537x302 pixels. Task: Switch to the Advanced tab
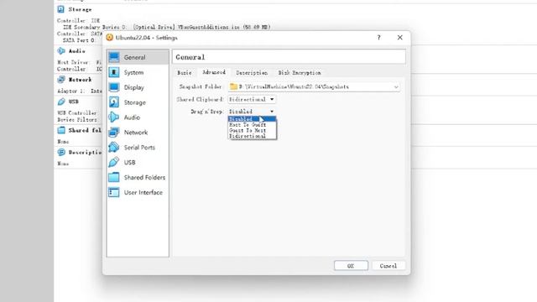214,72
